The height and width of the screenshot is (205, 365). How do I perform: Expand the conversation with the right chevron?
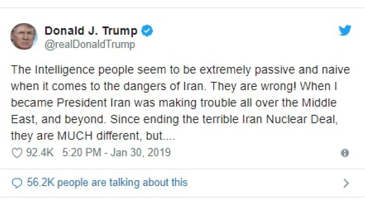pos(346,183)
